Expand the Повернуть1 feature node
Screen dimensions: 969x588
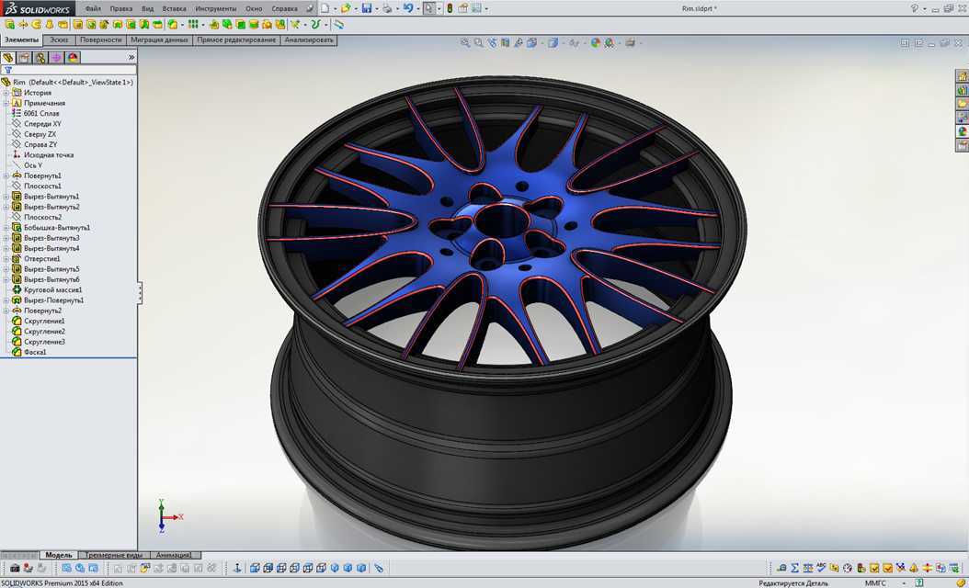[6, 175]
